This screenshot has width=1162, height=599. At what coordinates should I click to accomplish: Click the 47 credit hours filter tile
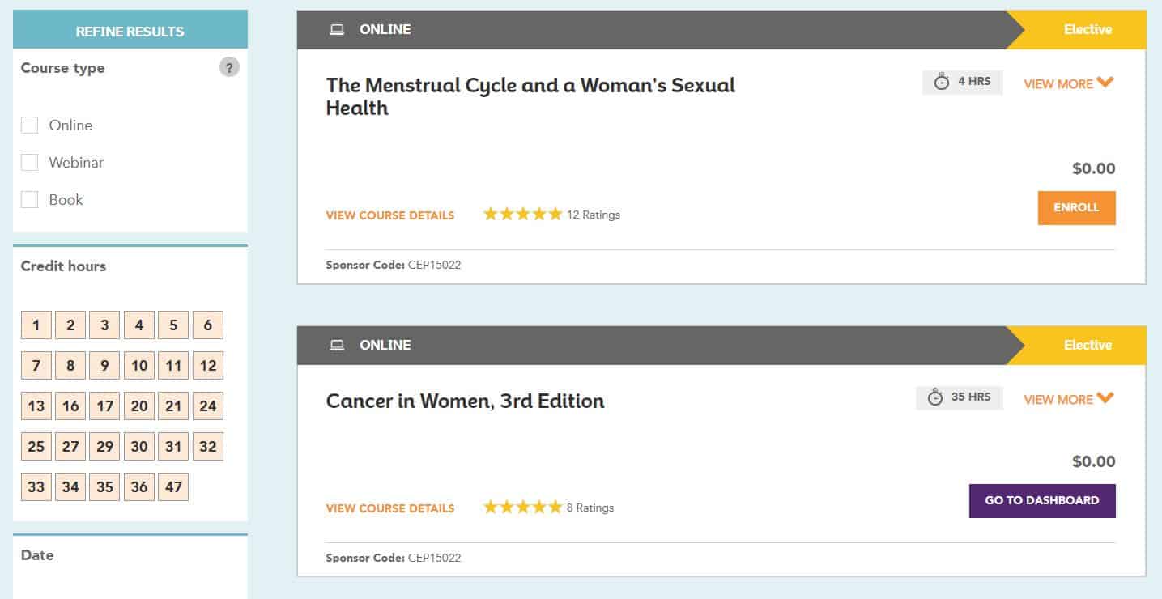(172, 486)
